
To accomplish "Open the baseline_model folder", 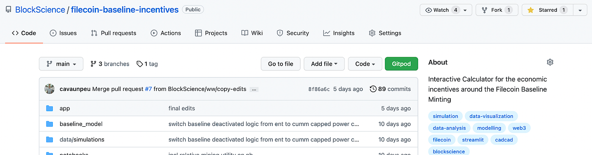I will coord(81,124).
